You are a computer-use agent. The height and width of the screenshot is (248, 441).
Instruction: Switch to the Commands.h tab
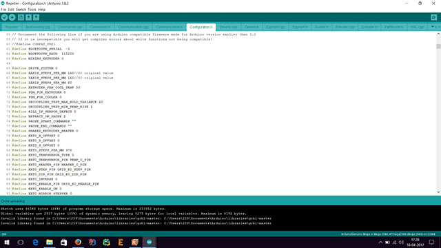tap(101, 28)
